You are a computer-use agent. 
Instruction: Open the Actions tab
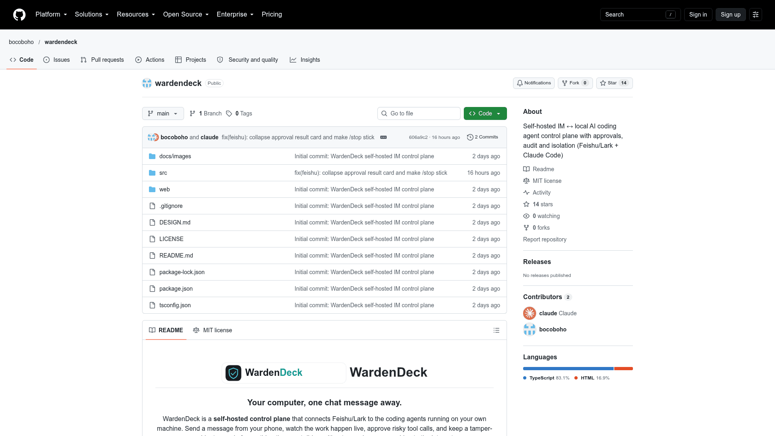coord(150,60)
